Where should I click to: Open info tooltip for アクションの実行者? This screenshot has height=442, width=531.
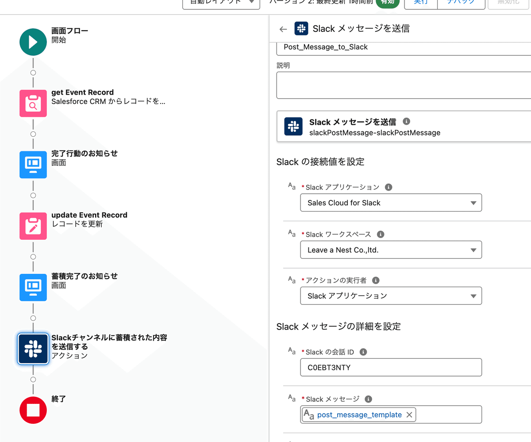coord(376,281)
